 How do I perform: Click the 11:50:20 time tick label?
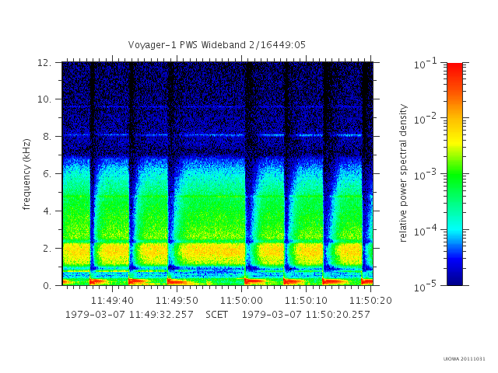(x=370, y=300)
